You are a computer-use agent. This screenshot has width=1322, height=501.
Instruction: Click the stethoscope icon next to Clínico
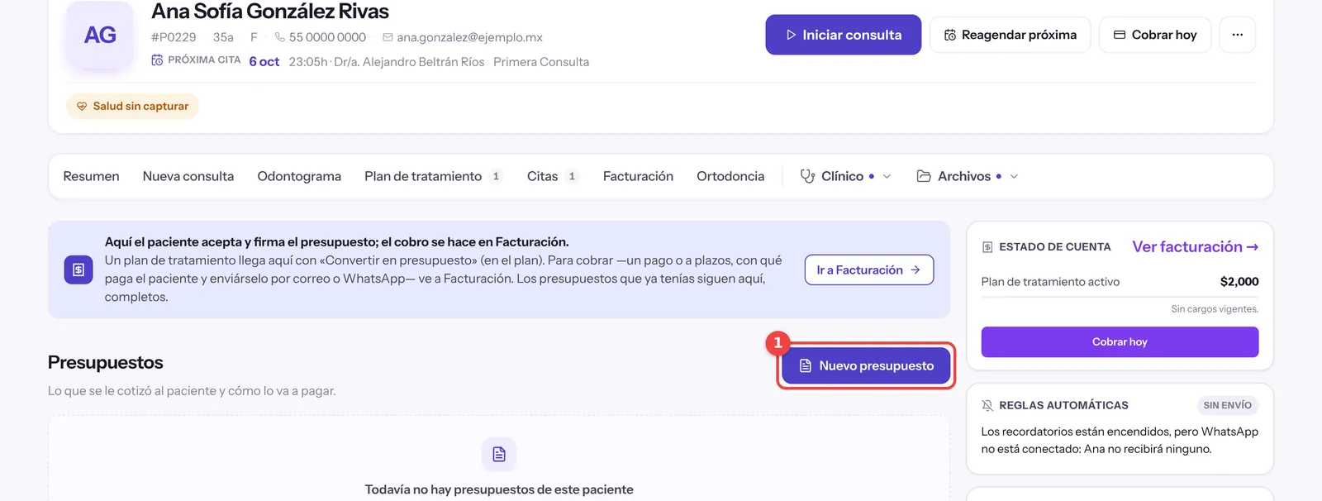coord(808,176)
